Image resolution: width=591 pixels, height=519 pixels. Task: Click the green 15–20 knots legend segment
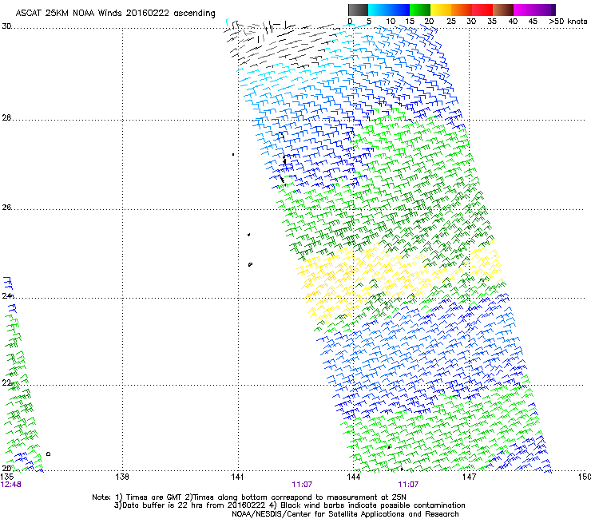420,10
